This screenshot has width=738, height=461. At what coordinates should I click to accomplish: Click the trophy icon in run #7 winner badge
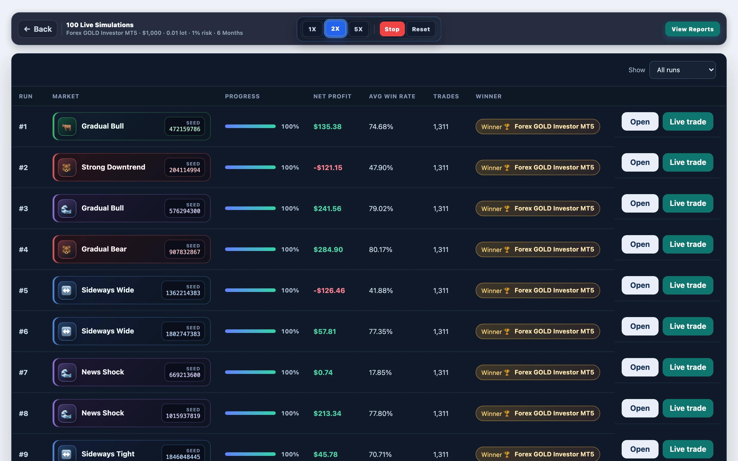click(x=507, y=372)
